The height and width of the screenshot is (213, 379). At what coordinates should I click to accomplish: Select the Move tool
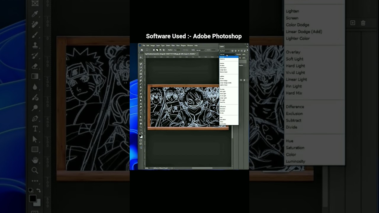(x=141, y=57)
